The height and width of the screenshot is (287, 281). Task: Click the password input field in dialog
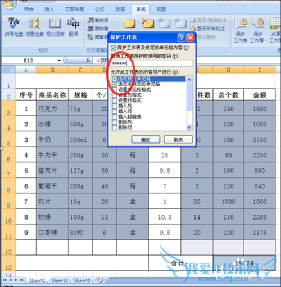(152, 63)
